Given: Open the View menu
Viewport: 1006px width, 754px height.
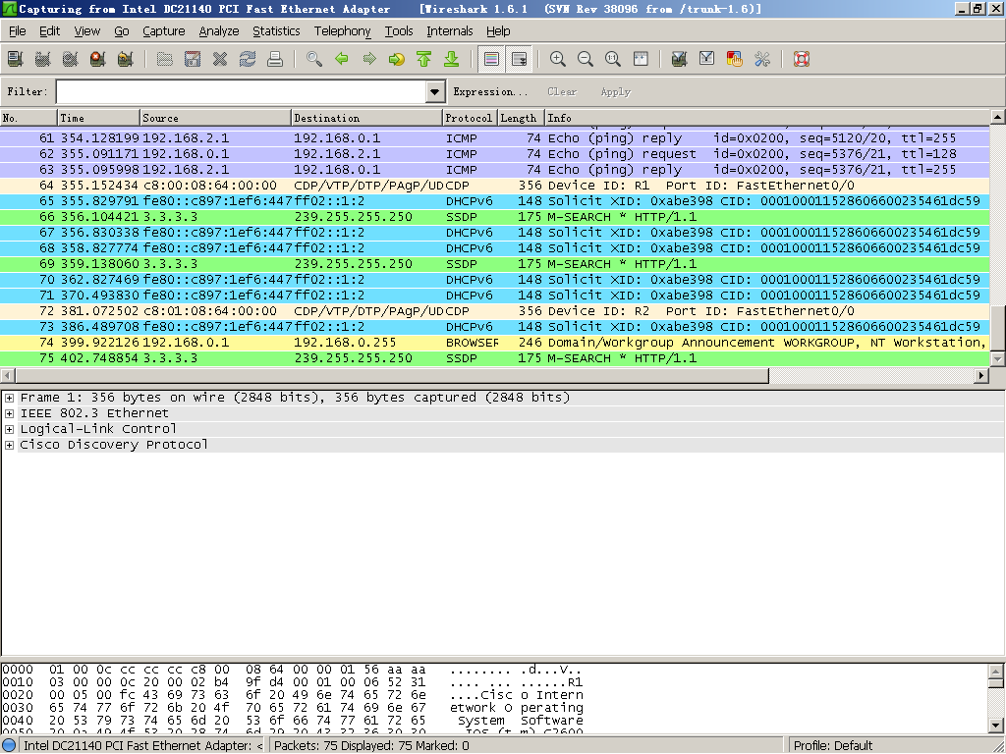Looking at the screenshot, I should click(87, 30).
